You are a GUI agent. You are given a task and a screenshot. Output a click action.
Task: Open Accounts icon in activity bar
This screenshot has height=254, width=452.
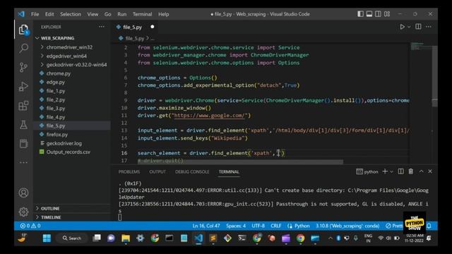23,193
